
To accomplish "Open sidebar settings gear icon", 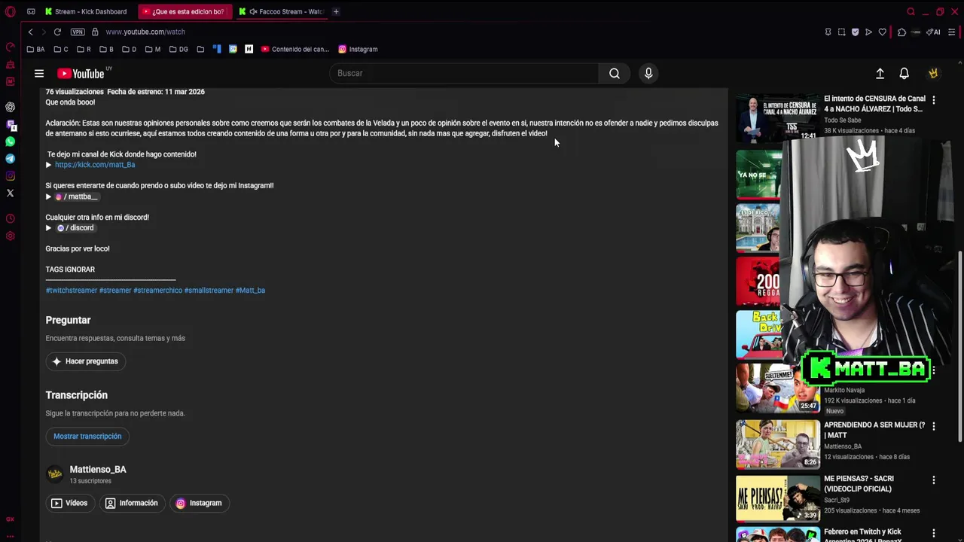I will tap(11, 236).
